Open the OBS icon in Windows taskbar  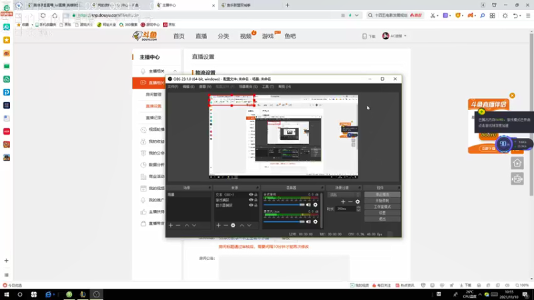pos(96,295)
